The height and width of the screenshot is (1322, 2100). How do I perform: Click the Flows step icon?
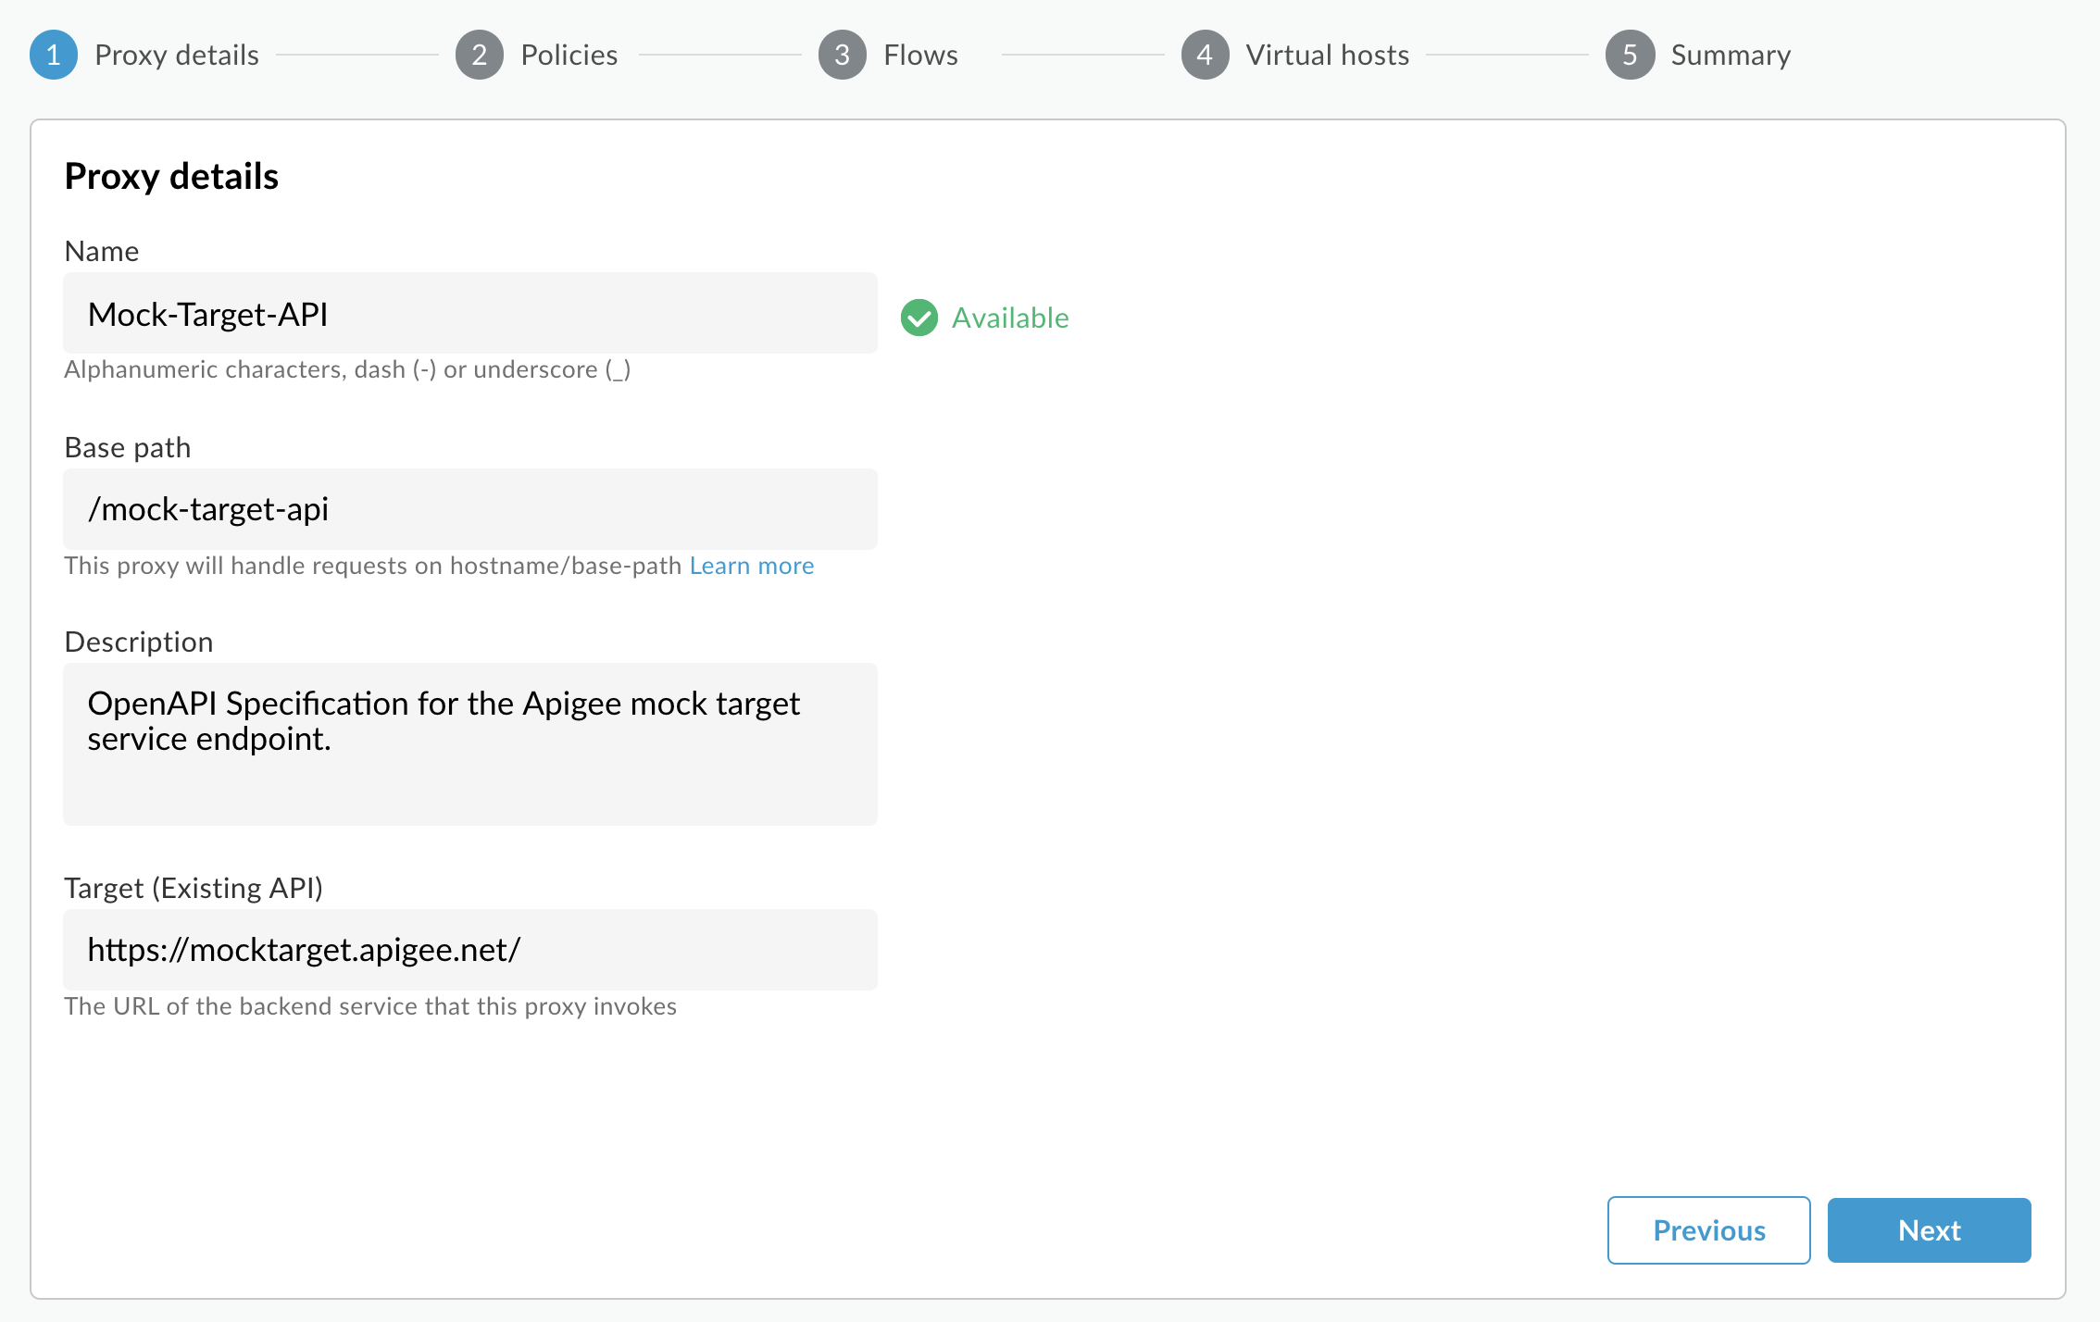[843, 55]
